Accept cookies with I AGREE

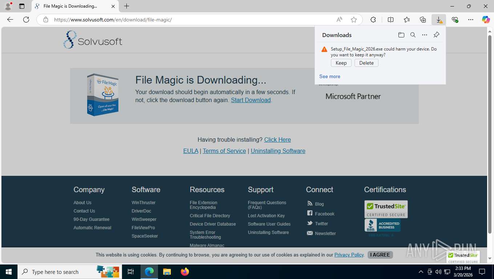coord(380,255)
